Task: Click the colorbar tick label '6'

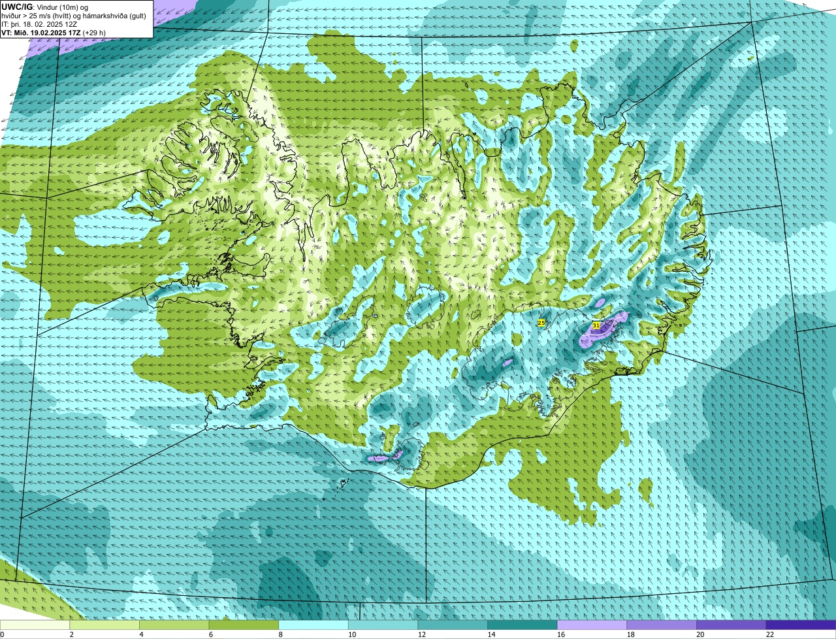Action: pyautogui.click(x=210, y=634)
